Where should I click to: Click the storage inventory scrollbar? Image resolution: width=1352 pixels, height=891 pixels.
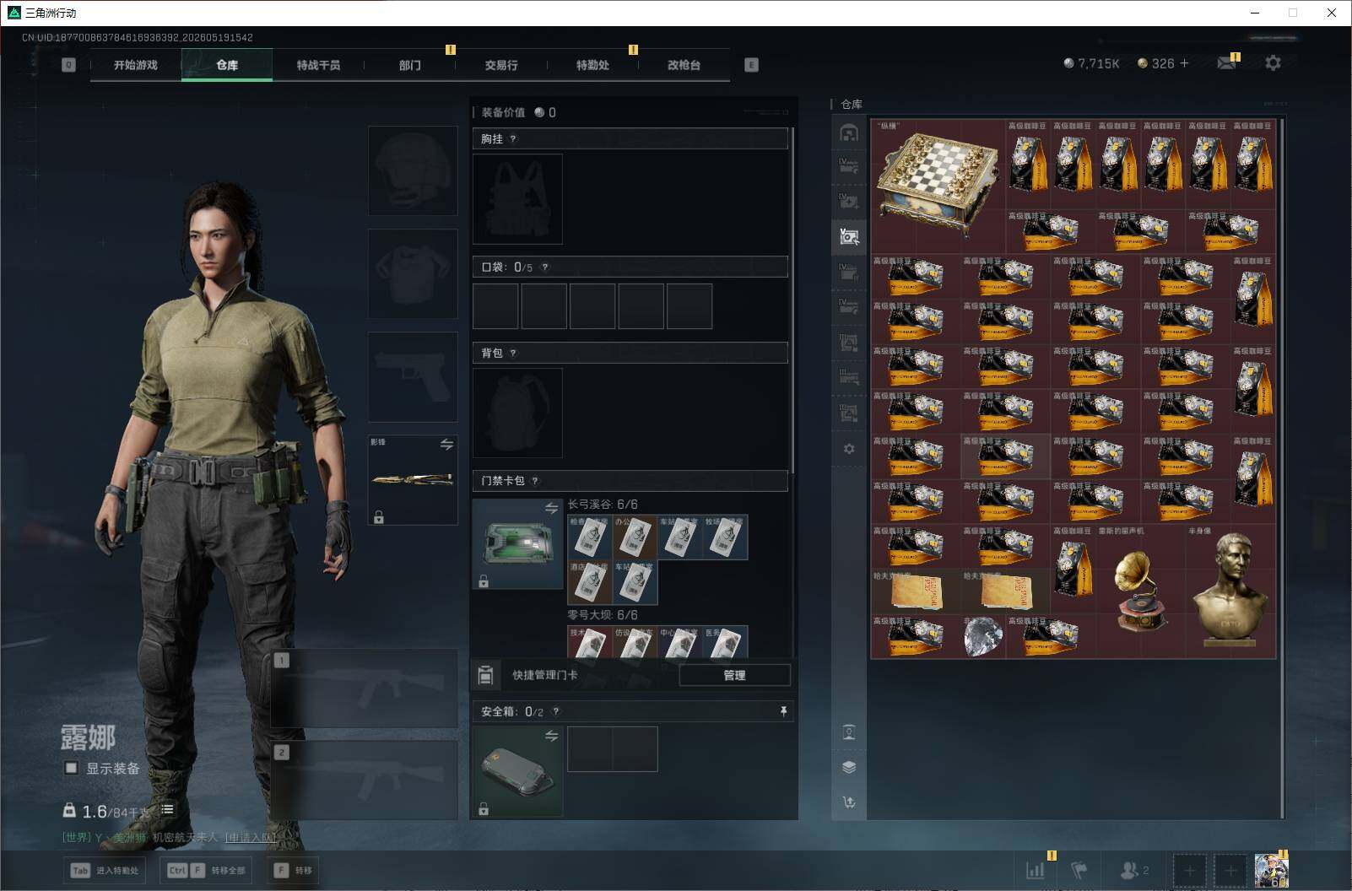pos(1282,468)
